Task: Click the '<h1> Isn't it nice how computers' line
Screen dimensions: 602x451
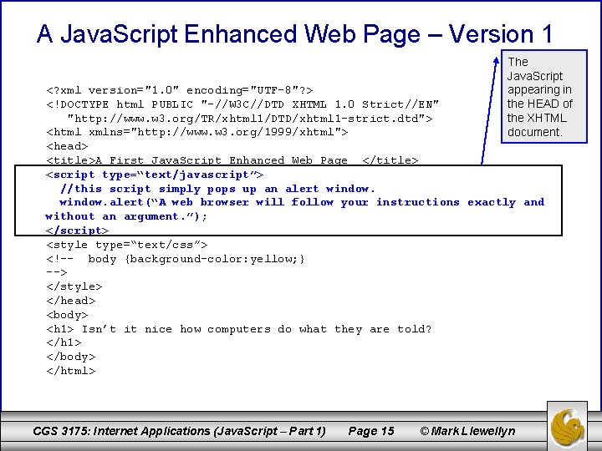Action: 239,329
